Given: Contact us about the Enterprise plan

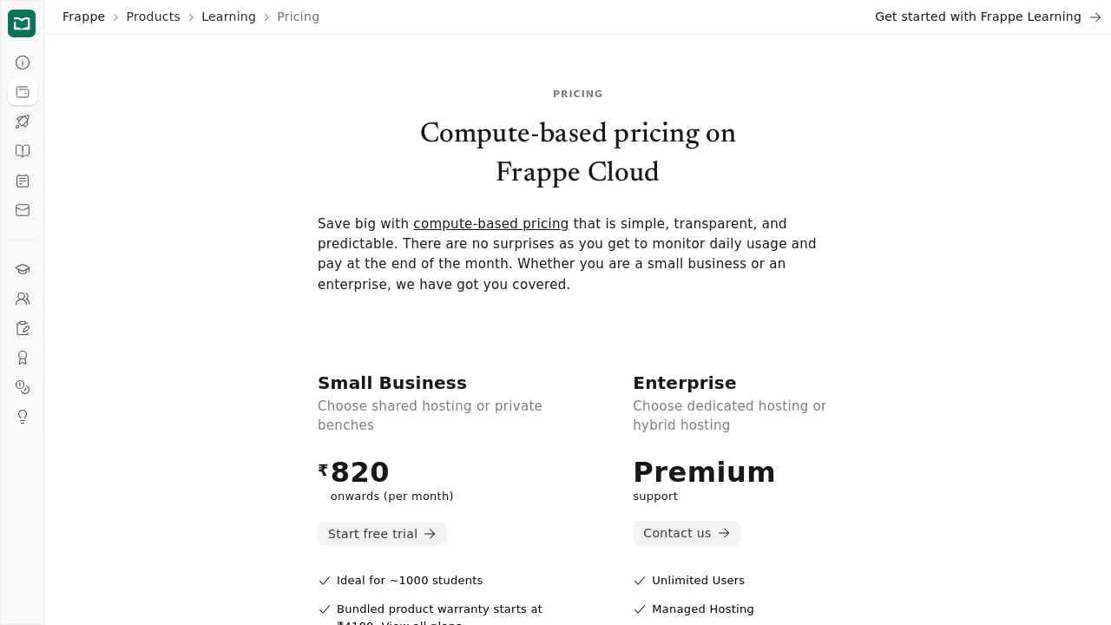Looking at the screenshot, I should [x=686, y=533].
